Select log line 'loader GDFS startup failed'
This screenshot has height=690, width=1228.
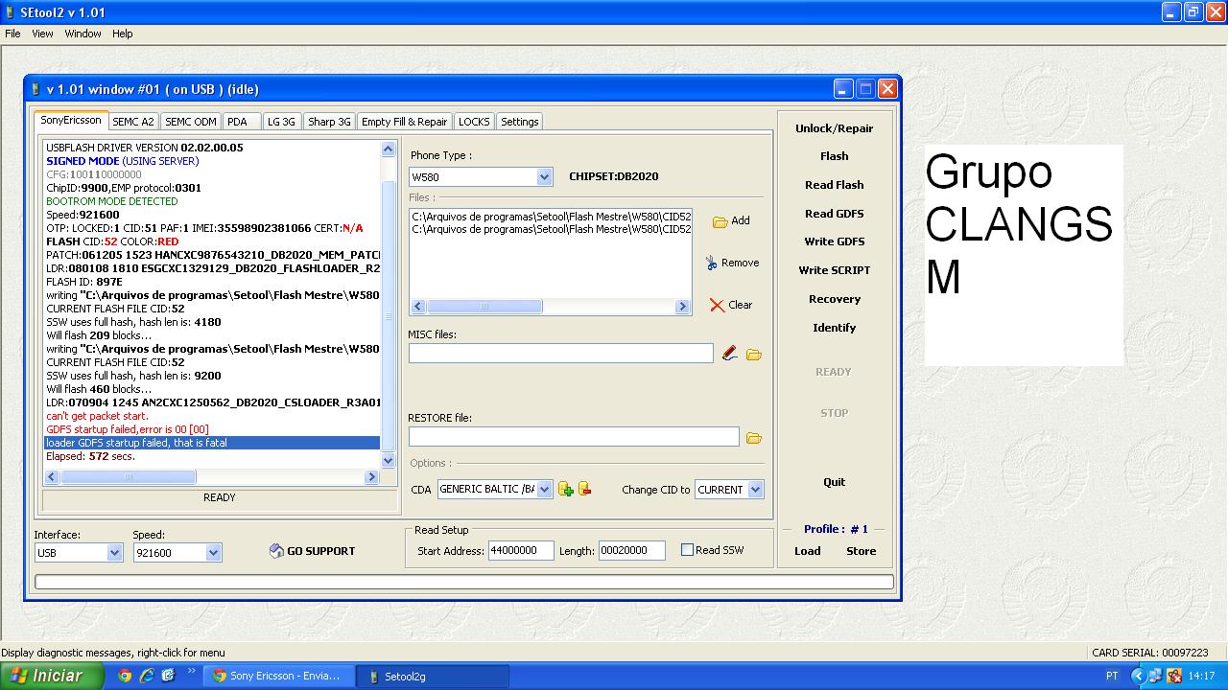pos(212,443)
